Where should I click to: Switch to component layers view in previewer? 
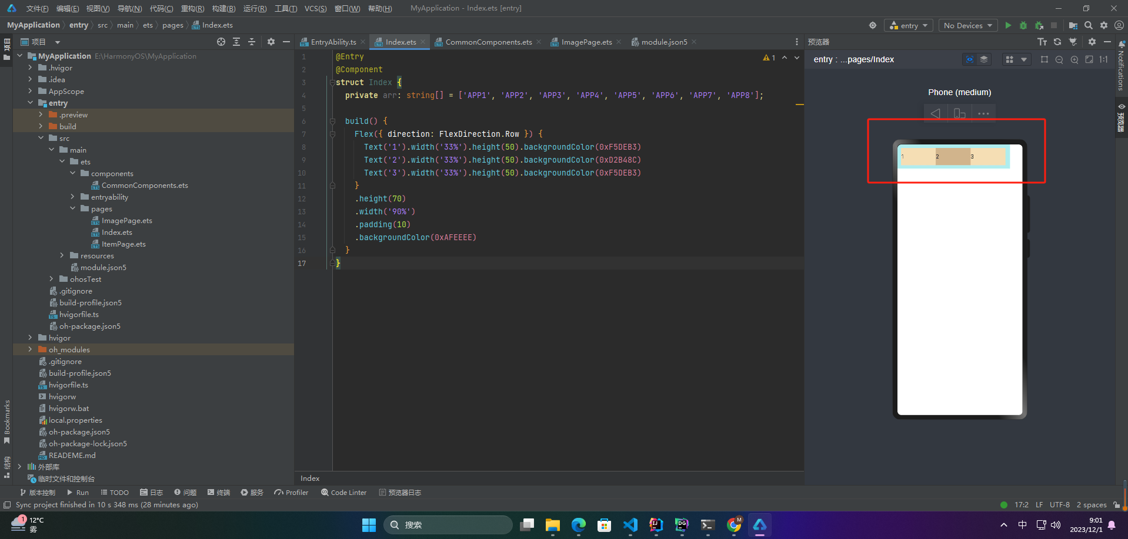tap(984, 59)
